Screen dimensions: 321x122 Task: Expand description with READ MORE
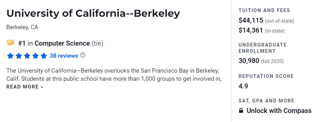point(25,87)
